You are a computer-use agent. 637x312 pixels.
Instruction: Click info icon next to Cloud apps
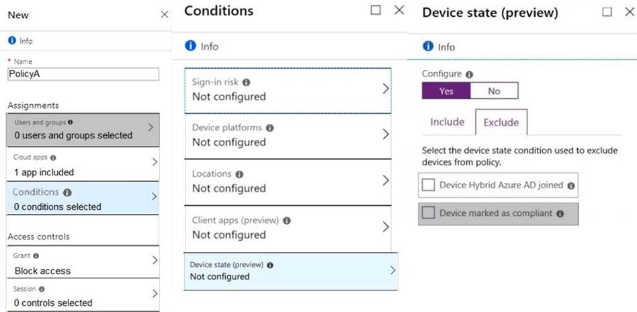pyautogui.click(x=53, y=157)
